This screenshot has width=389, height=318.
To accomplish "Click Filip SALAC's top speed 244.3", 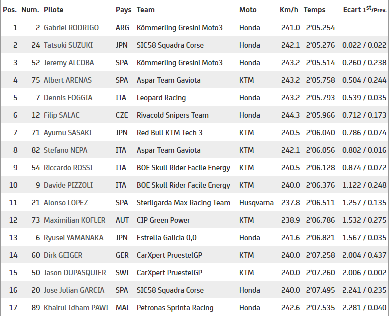I will click(290, 115).
